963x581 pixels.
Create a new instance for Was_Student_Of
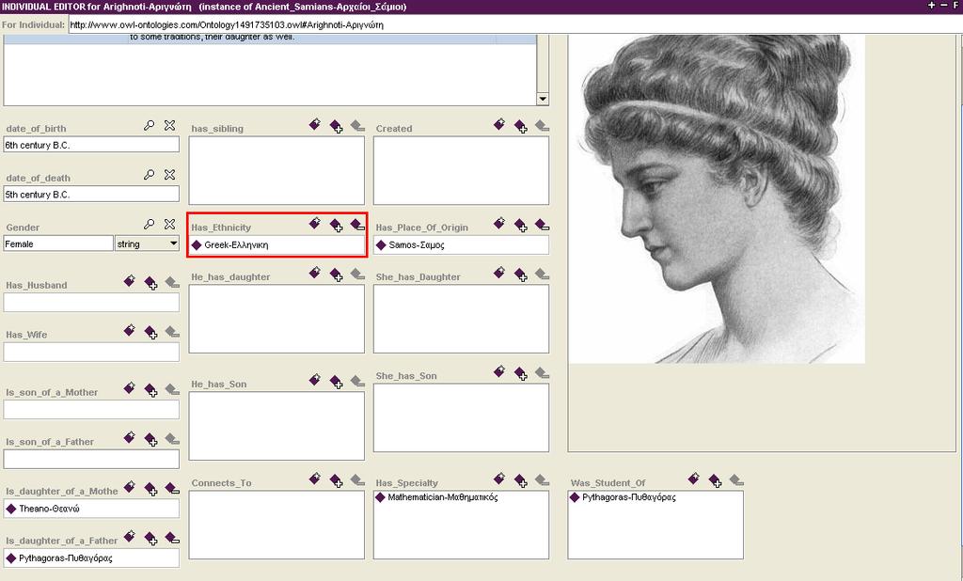tap(693, 479)
